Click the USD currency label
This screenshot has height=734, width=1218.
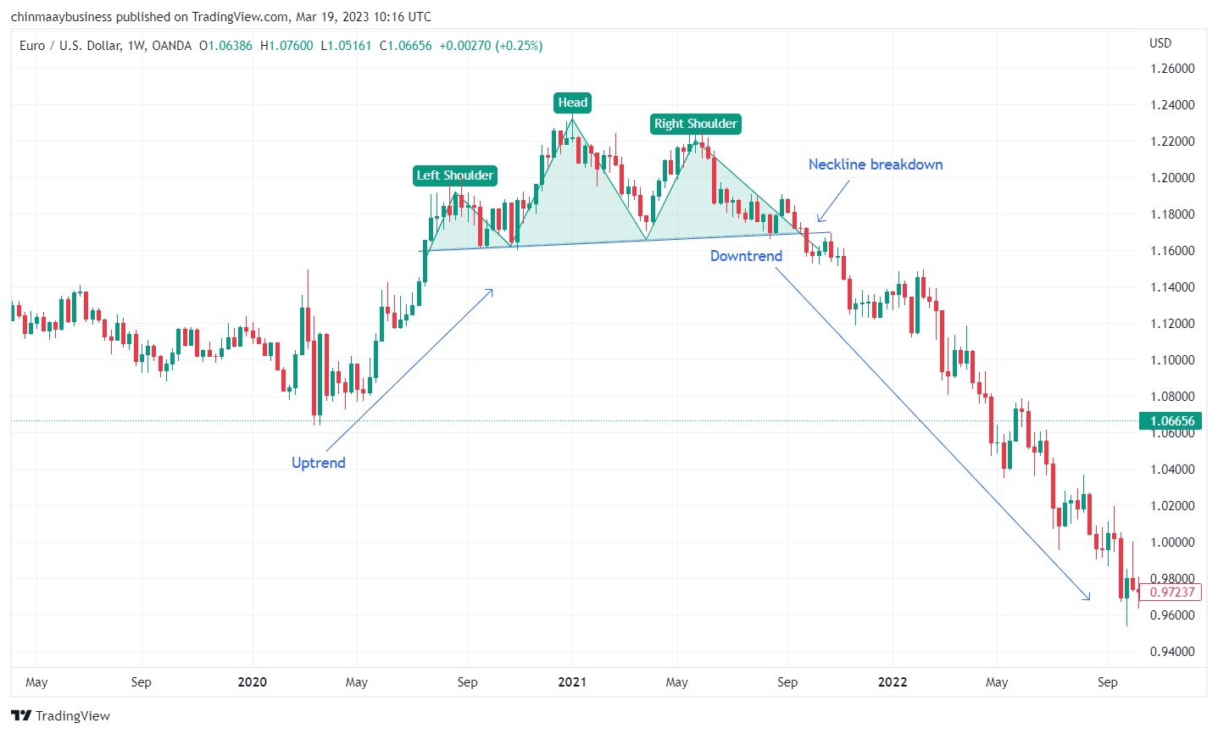(1160, 43)
